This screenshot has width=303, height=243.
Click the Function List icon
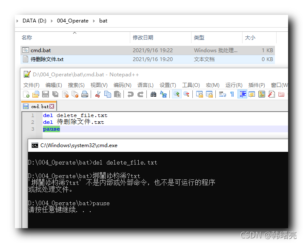pos(272,94)
